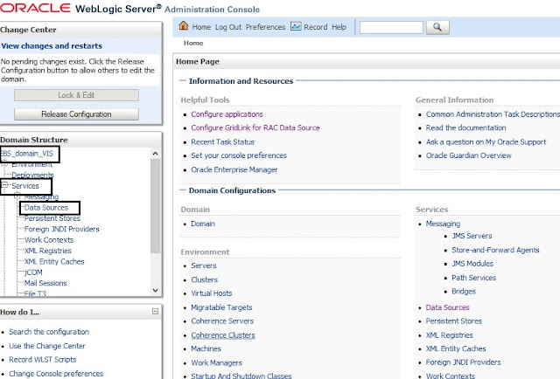Image resolution: width=560 pixels, height=379 pixels.
Task: Collapse the Services tree node
Action: 5,186
